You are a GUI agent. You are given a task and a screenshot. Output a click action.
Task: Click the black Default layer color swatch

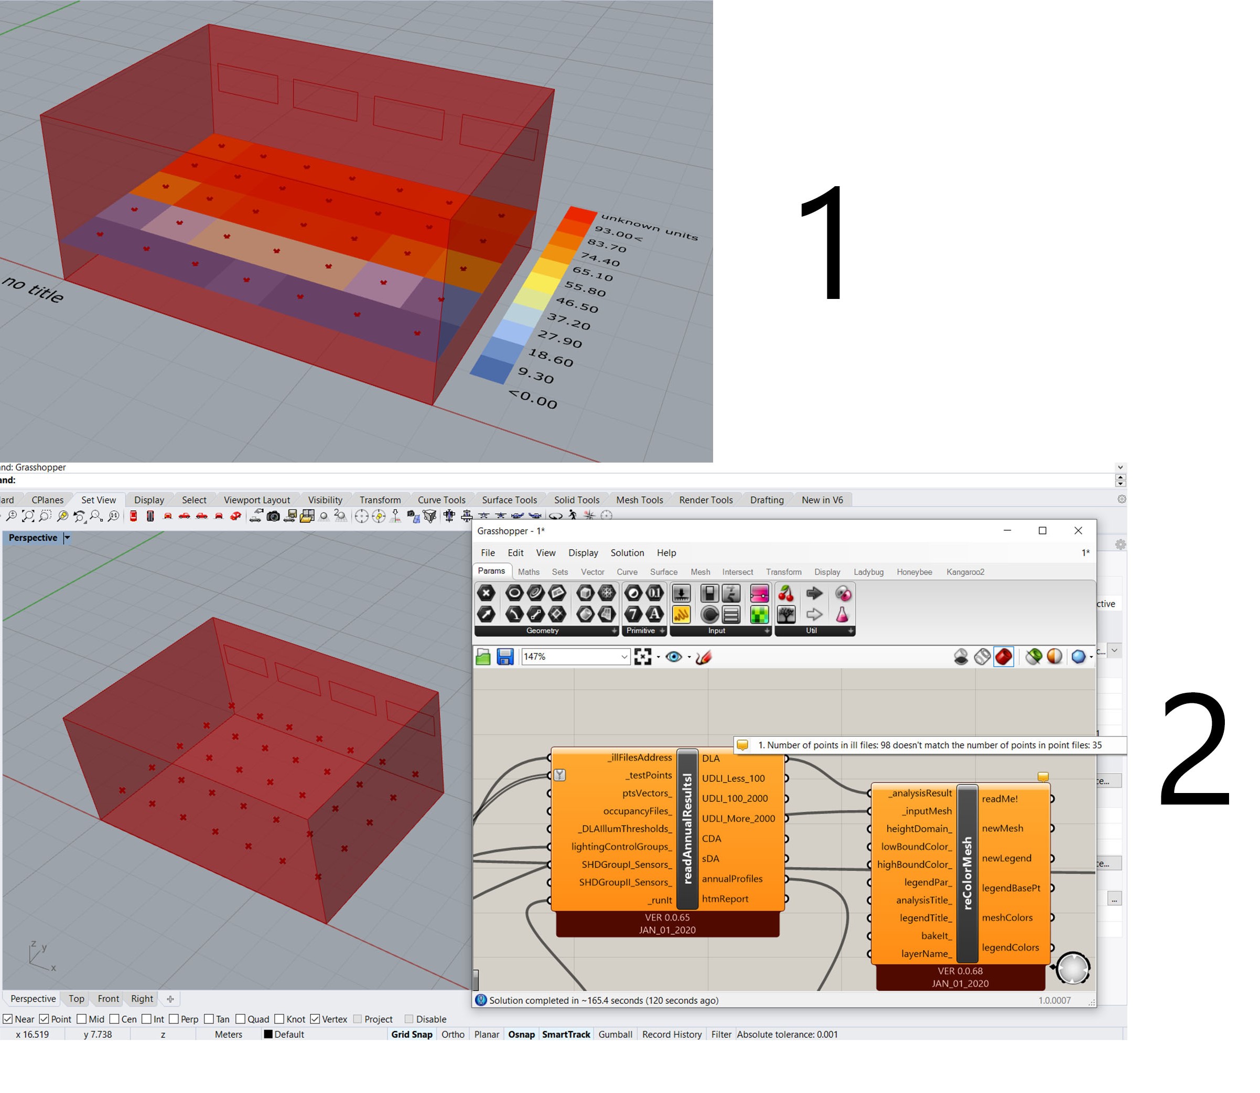click(268, 1034)
